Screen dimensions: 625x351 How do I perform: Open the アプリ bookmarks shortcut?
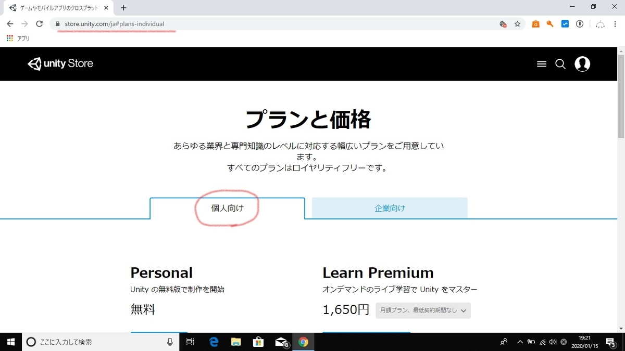18,38
